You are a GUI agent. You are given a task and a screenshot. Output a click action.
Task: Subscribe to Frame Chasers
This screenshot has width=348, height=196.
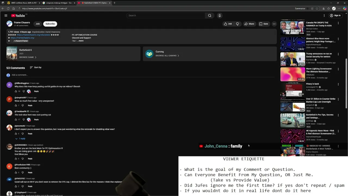tap(50, 24)
